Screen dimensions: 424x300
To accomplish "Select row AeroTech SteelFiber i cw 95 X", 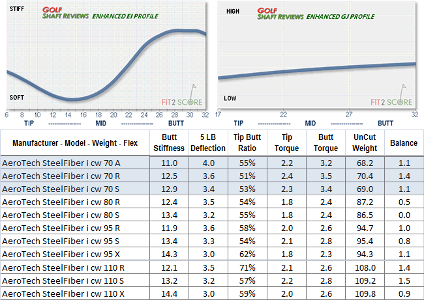I will pos(212,254).
